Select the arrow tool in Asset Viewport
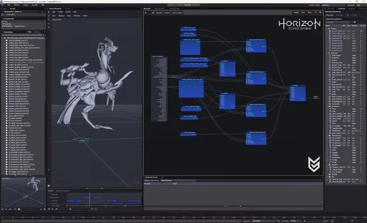 tap(49, 12)
